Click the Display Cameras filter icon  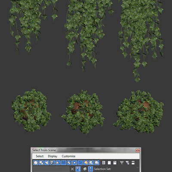52,163
